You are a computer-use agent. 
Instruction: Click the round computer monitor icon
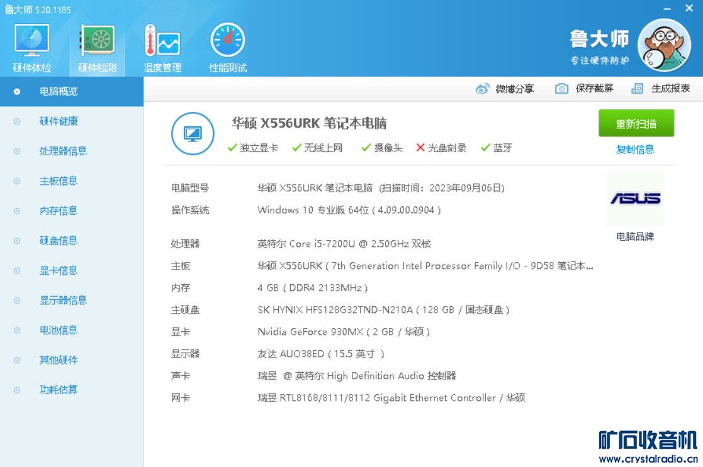[193, 133]
